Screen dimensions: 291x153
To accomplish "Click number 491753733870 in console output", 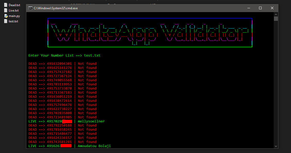I will 59,88.
